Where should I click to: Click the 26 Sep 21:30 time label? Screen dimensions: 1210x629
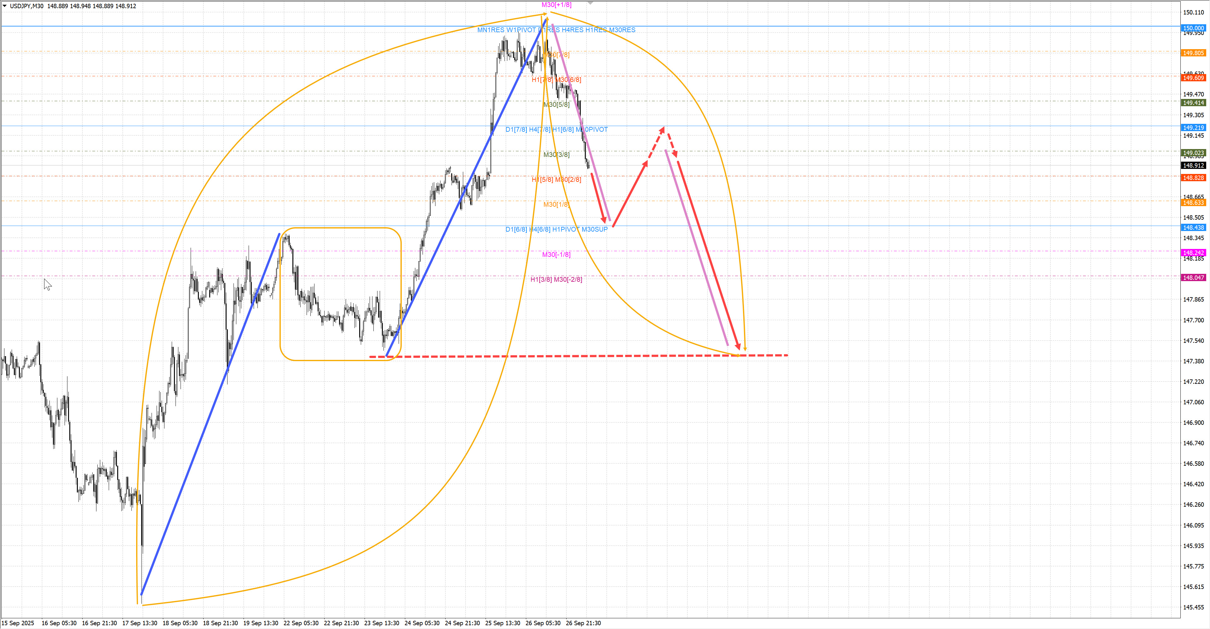[x=583, y=623]
